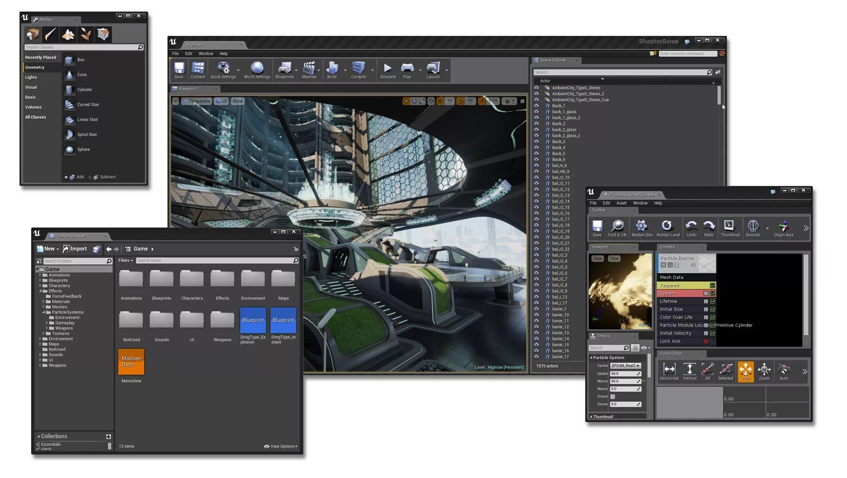
Task: Click Compile toolbar icon
Action: point(358,70)
